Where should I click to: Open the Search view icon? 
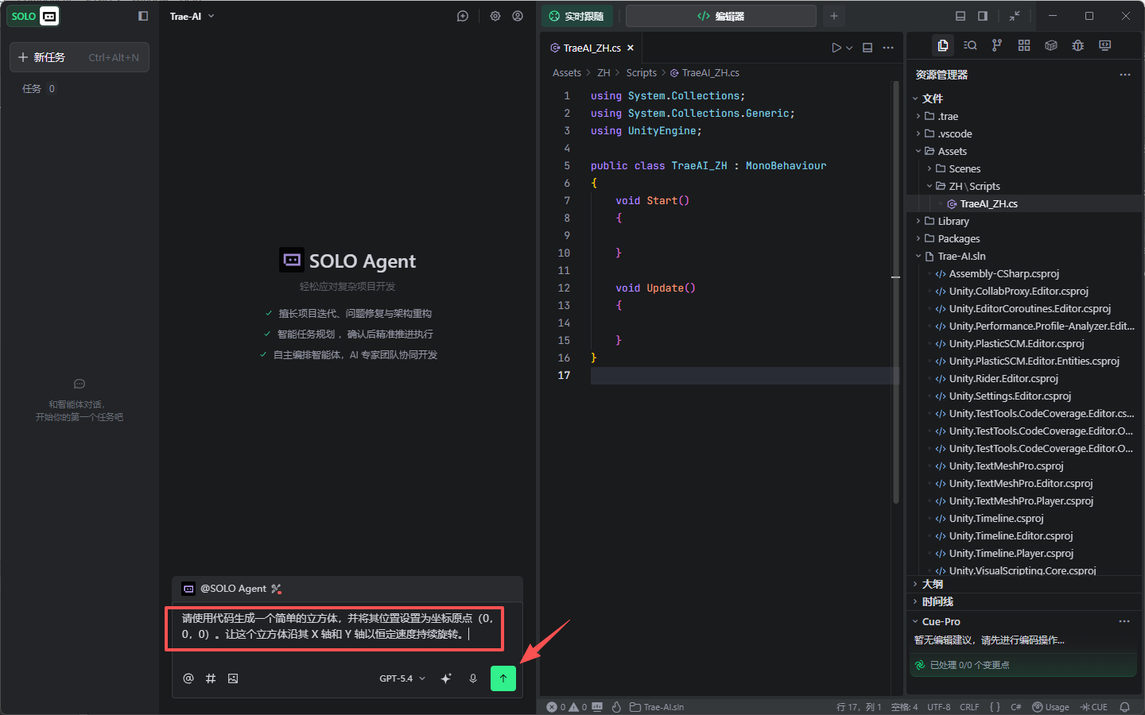(970, 45)
